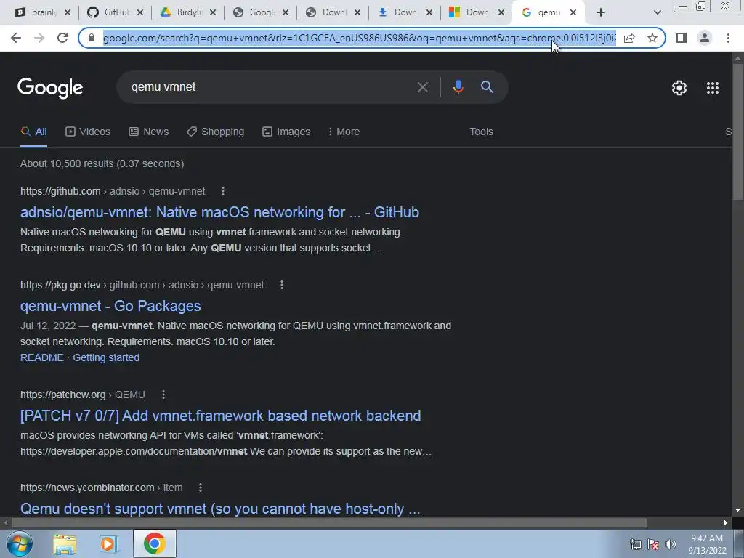
Task: Start voice search with microphone
Action: tap(458, 87)
